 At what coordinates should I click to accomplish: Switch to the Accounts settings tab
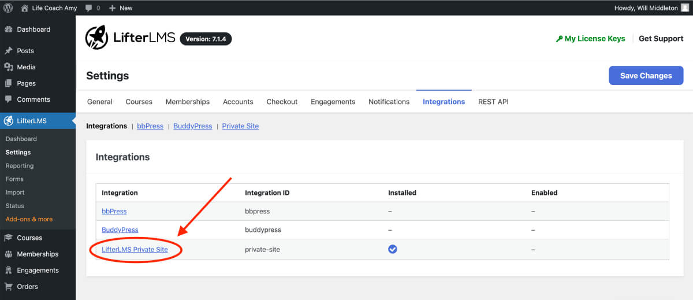(238, 102)
